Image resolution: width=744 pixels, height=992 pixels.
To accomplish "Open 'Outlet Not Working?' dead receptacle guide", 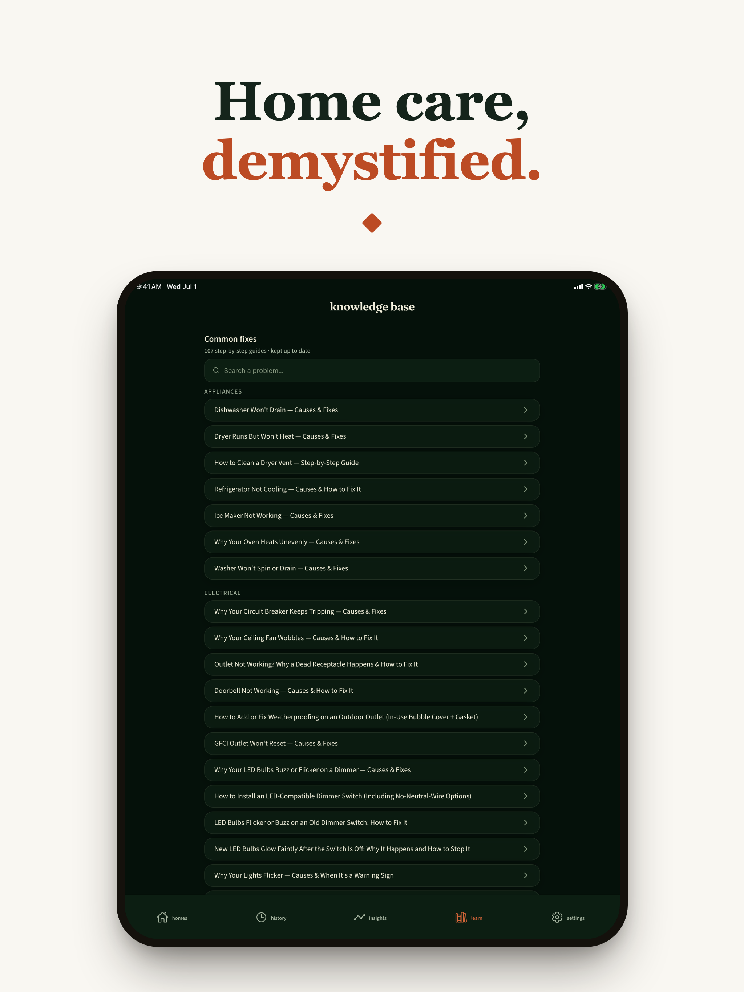I will [x=372, y=664].
